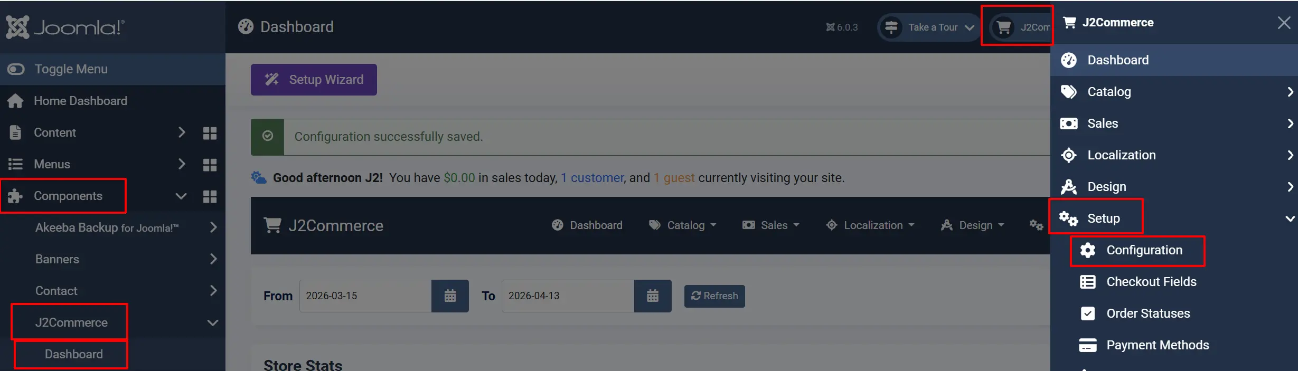This screenshot has width=1298, height=371.
Task: Open the To date calendar picker
Action: click(x=653, y=296)
